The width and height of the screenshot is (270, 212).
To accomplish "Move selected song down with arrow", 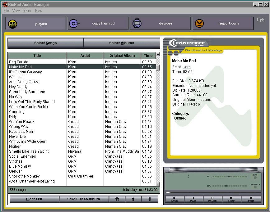I will click(x=150, y=199).
